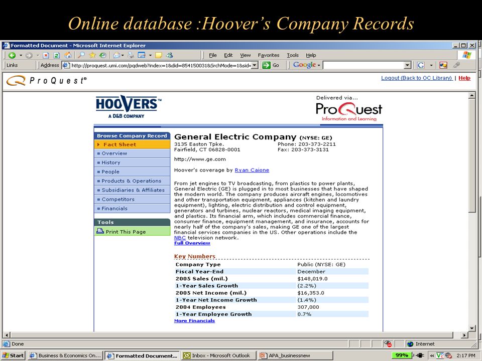The height and width of the screenshot is (361, 482).
Task: Click the IE Forward arrow button
Action: click(x=29, y=55)
